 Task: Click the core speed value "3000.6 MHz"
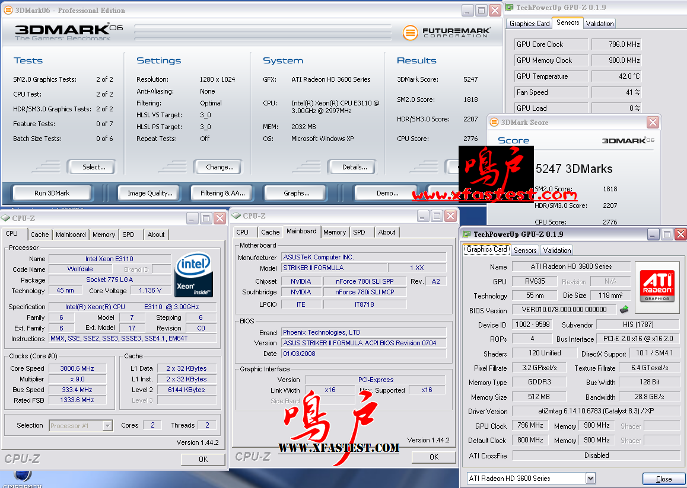(77, 368)
